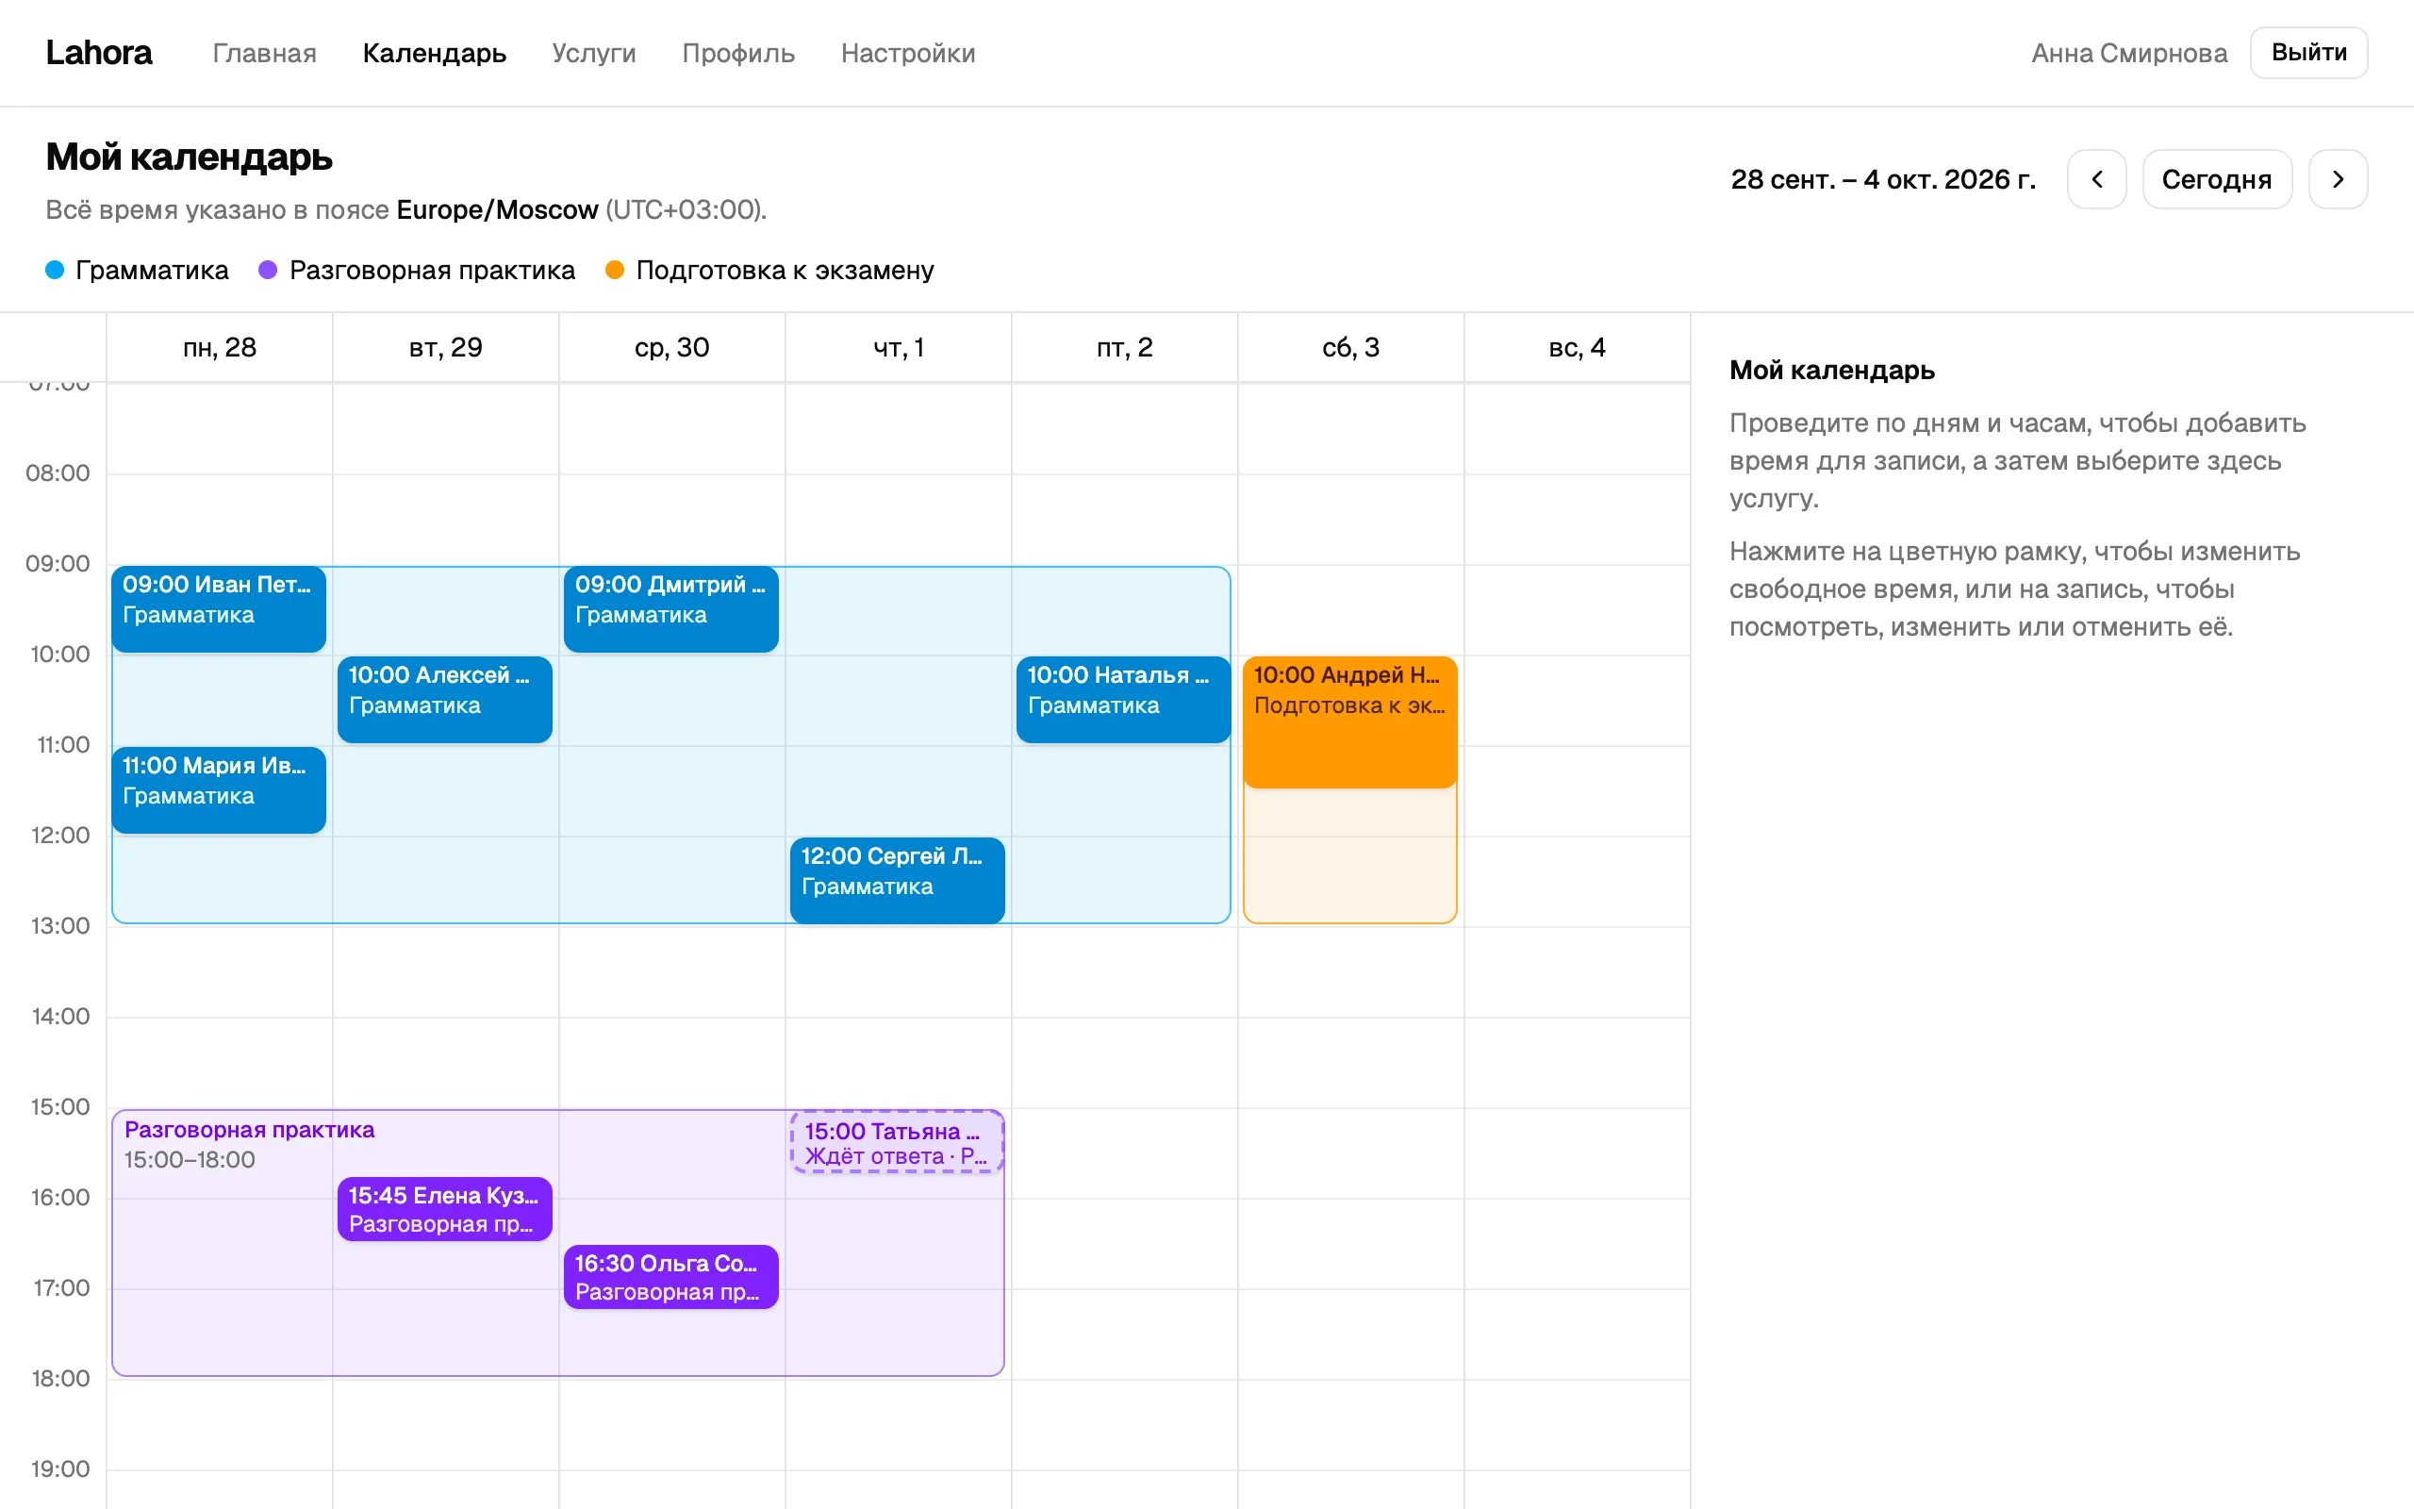The width and height of the screenshot is (2414, 1509).
Task: Click the 14:00 time label
Action: pyautogui.click(x=59, y=1016)
